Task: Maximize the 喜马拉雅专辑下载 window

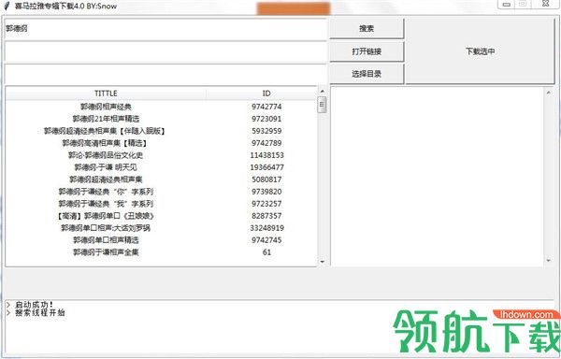Action: tap(523, 4)
